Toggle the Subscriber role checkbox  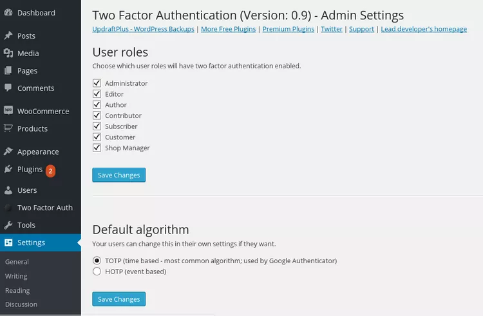pos(97,126)
